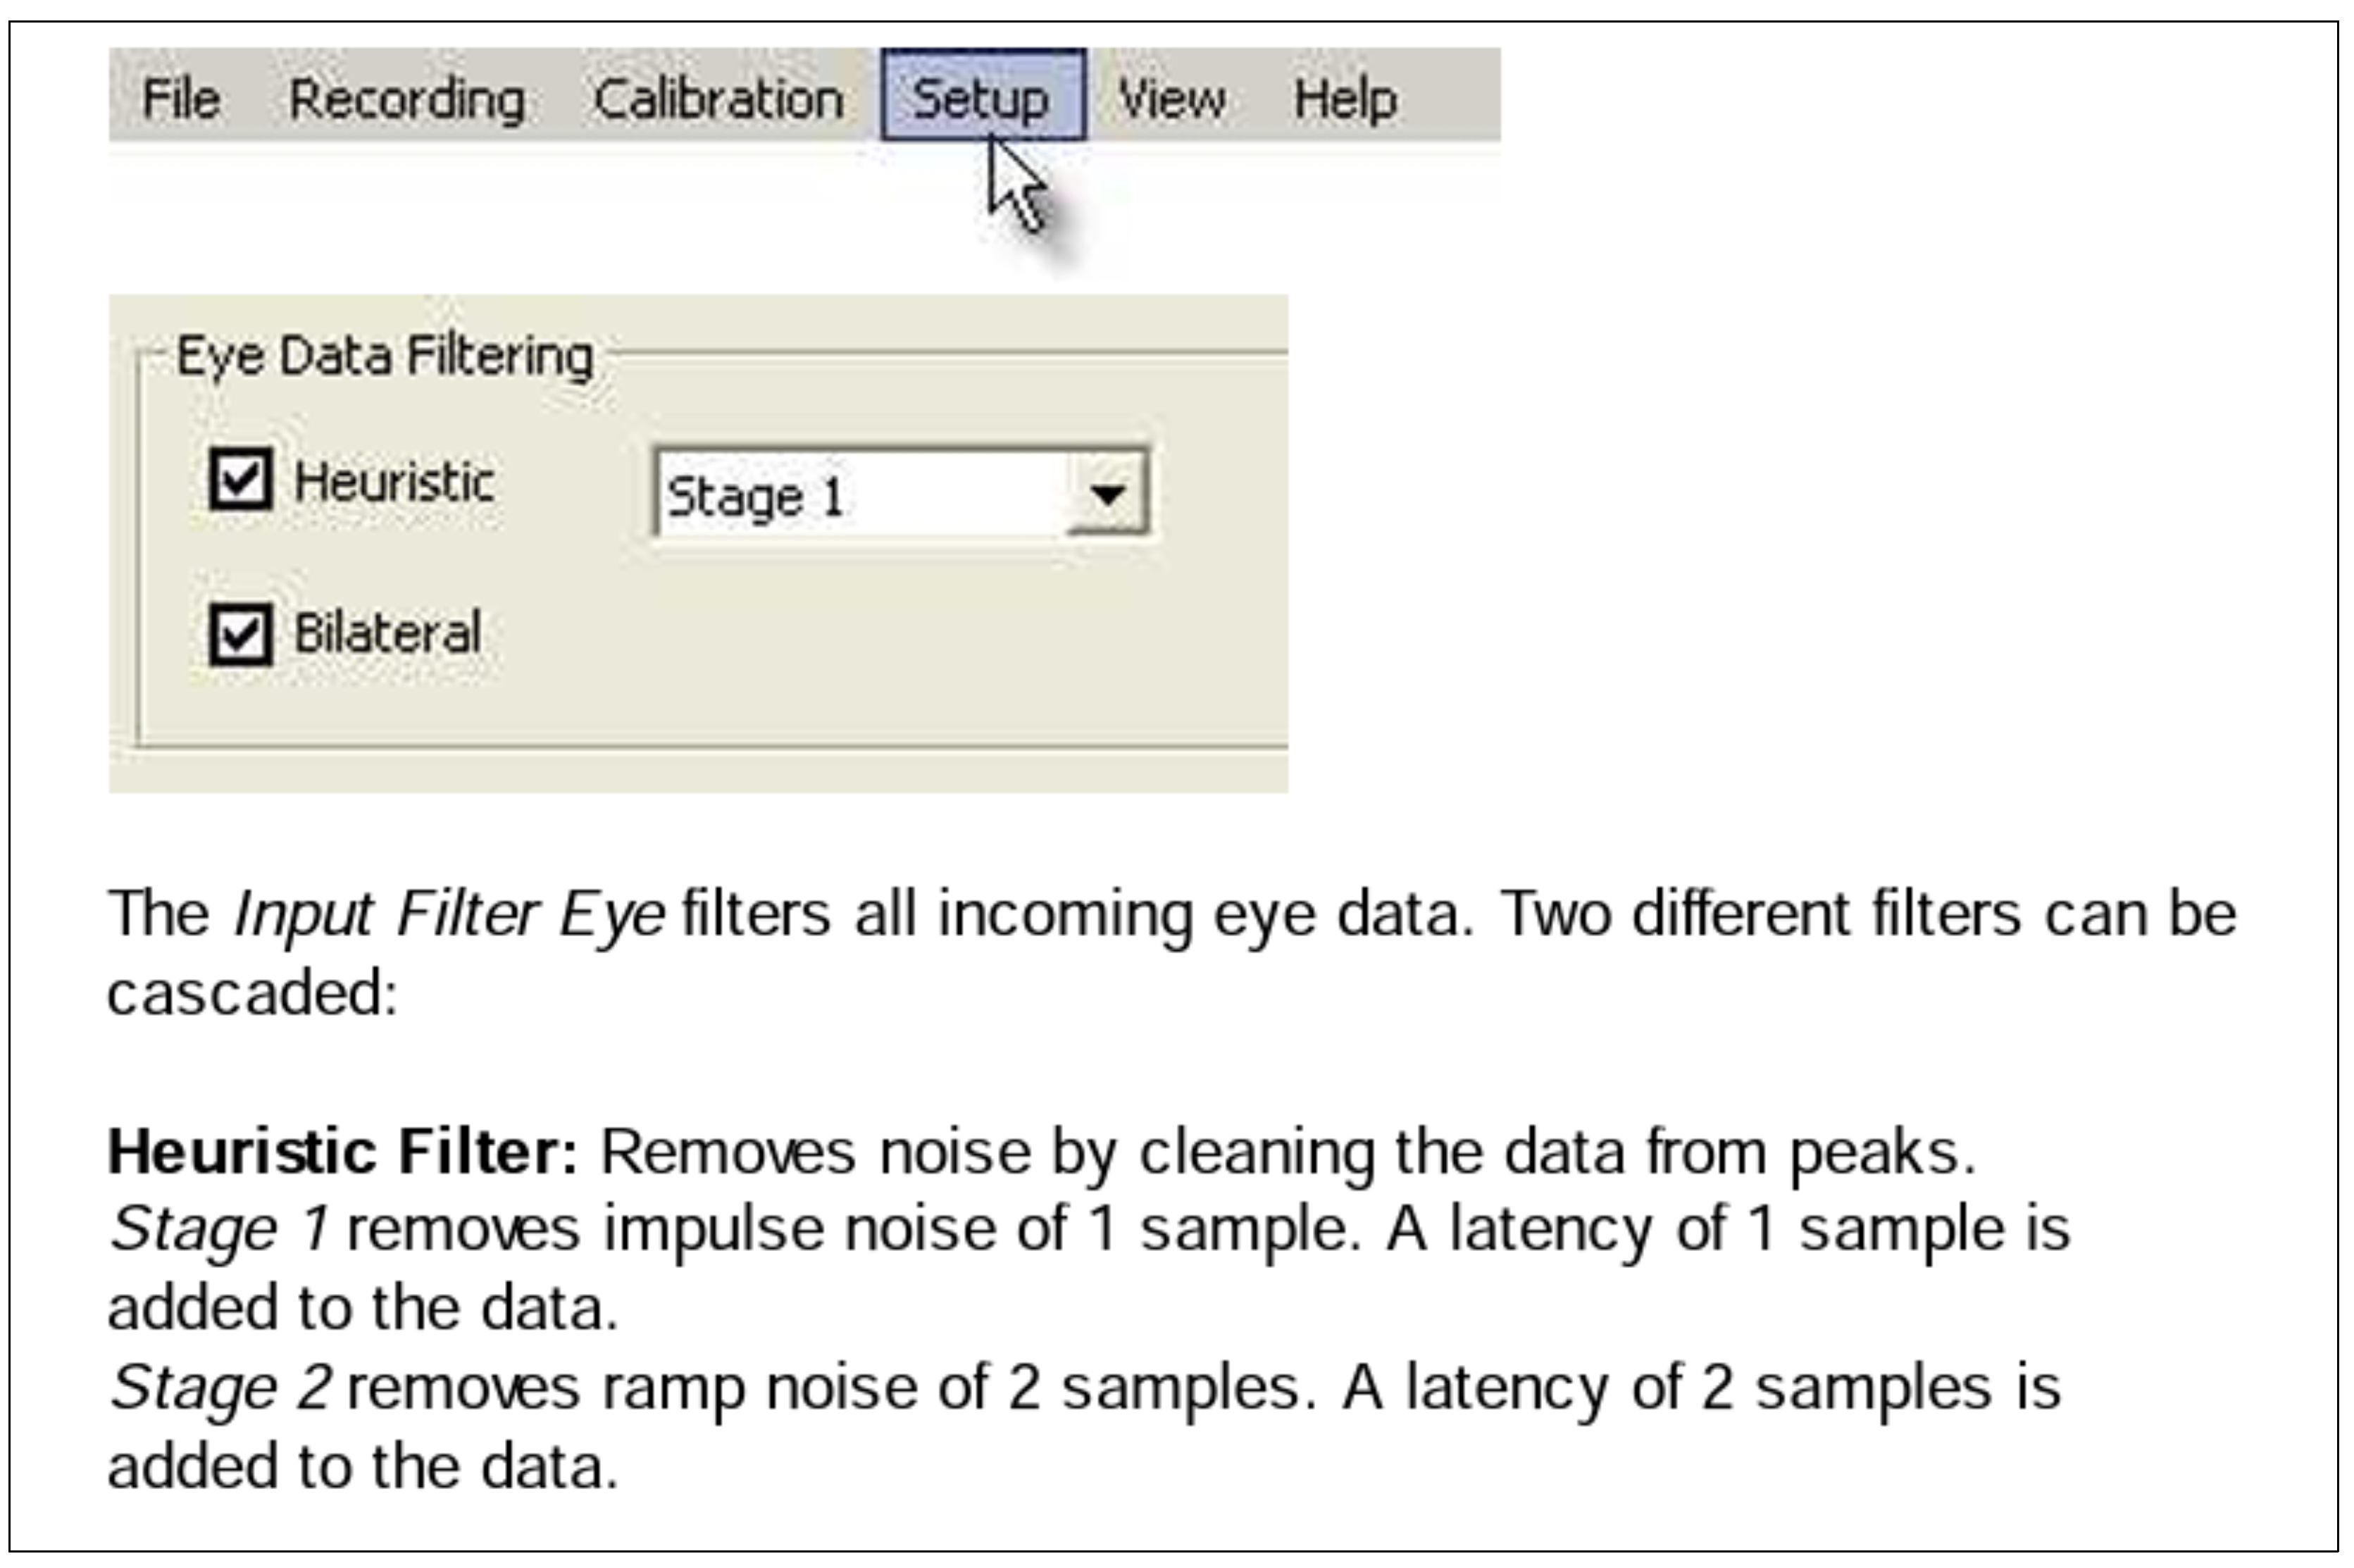2354x1568 pixels.
Task: Click the Bilateral checkbox label text
Action: [387, 633]
